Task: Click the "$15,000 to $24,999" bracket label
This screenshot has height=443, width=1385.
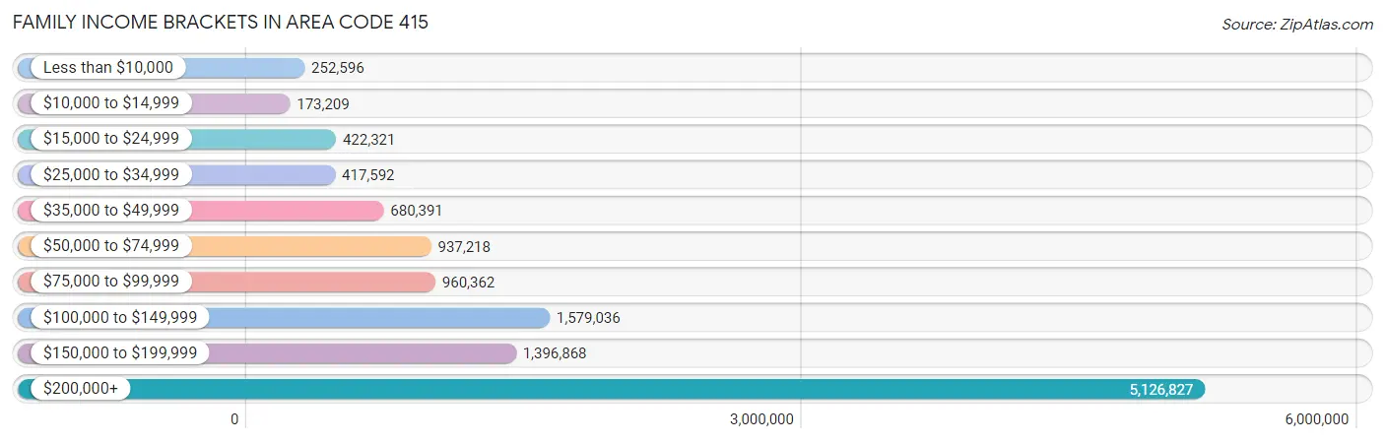Action: [x=111, y=139]
